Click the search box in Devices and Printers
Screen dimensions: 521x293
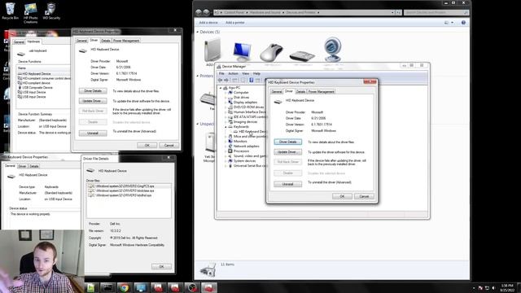436,12
